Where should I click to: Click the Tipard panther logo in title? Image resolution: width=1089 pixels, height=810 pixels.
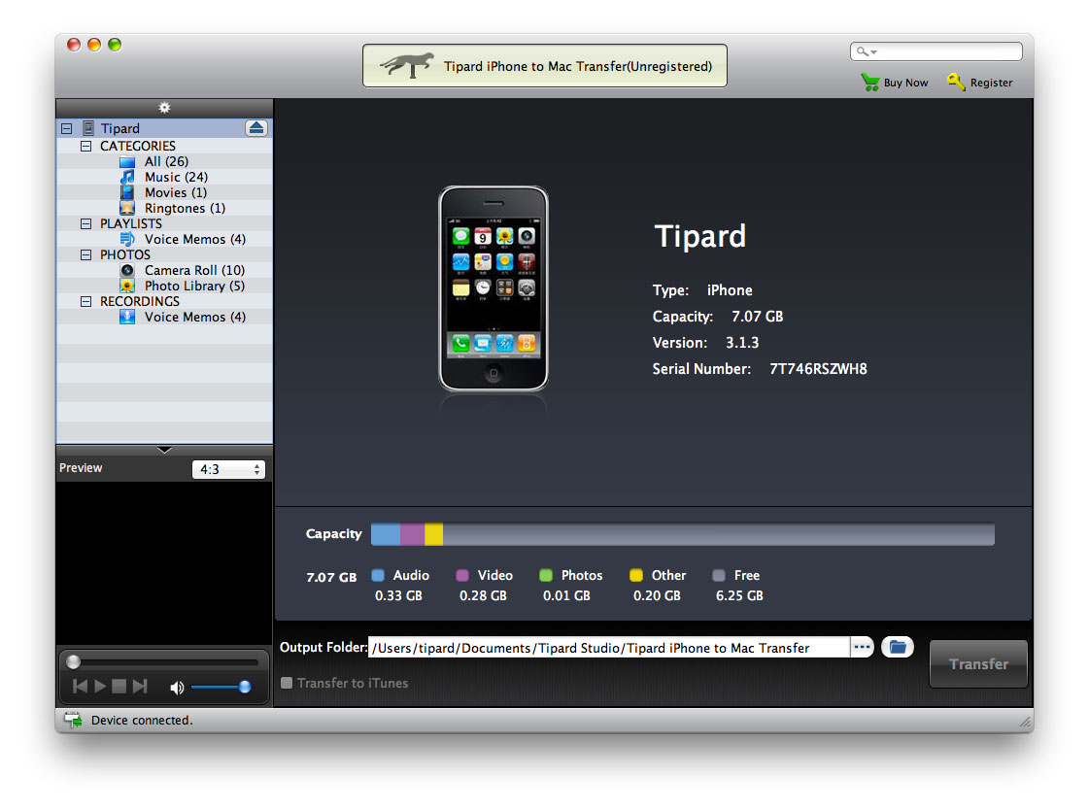click(407, 65)
